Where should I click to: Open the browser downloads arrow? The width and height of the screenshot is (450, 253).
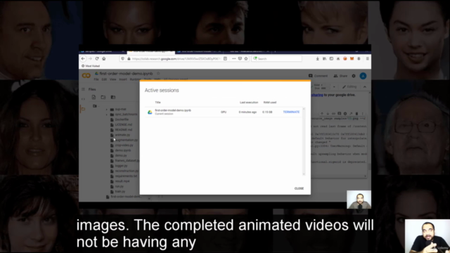pos(317,58)
